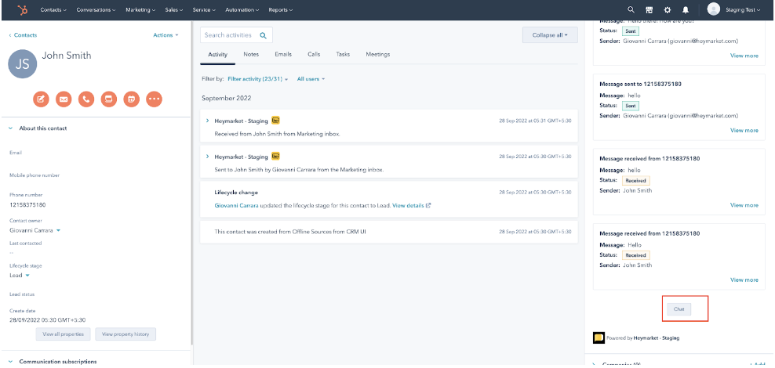Open the Reports menu
775x368 pixels.
[x=281, y=10]
